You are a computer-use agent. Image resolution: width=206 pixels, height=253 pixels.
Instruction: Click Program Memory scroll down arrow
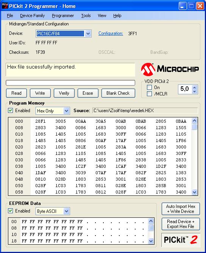pos(195,192)
